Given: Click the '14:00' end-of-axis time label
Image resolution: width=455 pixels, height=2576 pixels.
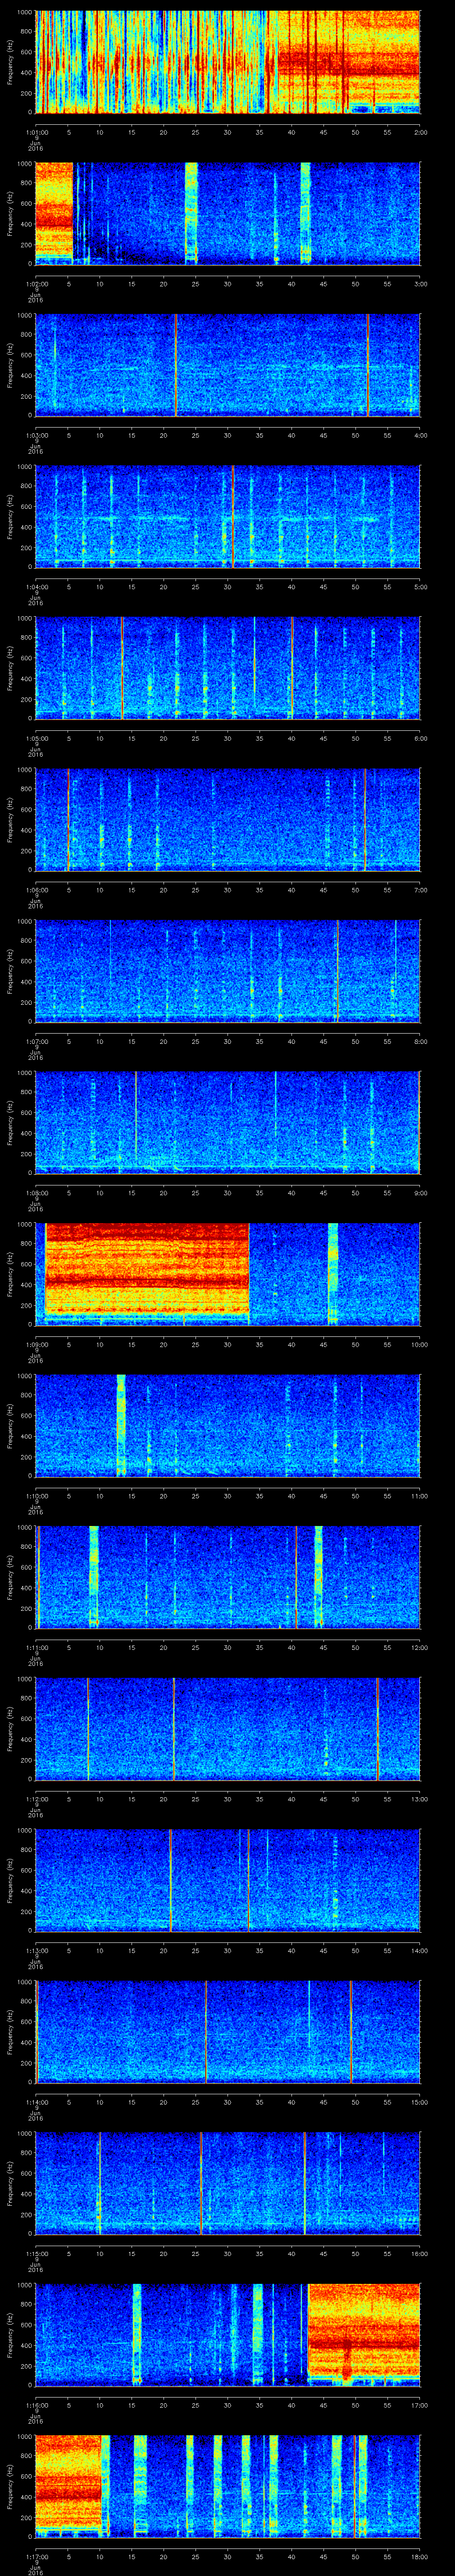Looking at the screenshot, I should coord(419,1950).
